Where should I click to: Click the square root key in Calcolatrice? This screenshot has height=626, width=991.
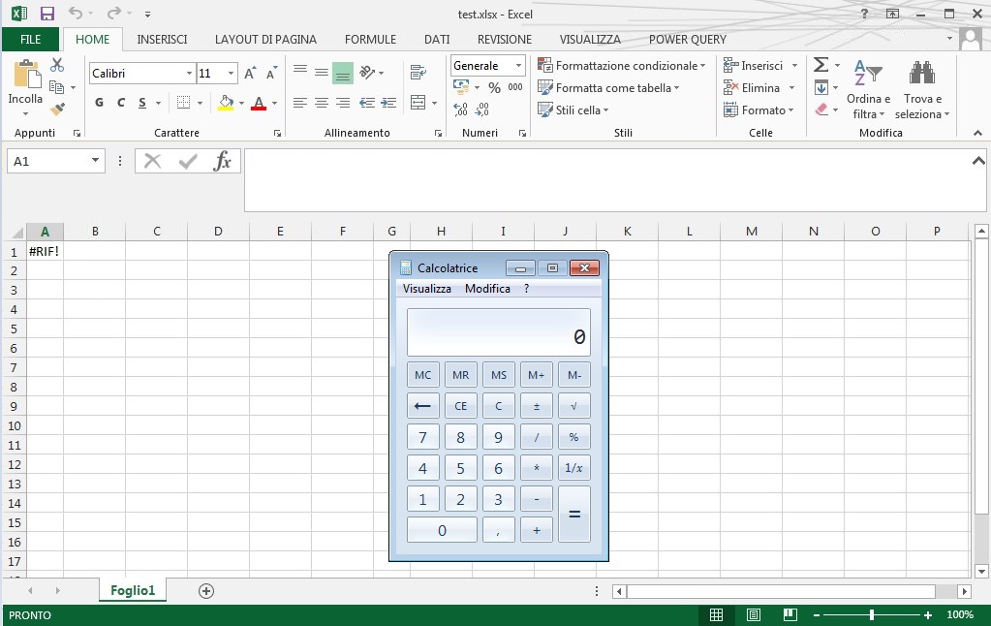pos(574,406)
